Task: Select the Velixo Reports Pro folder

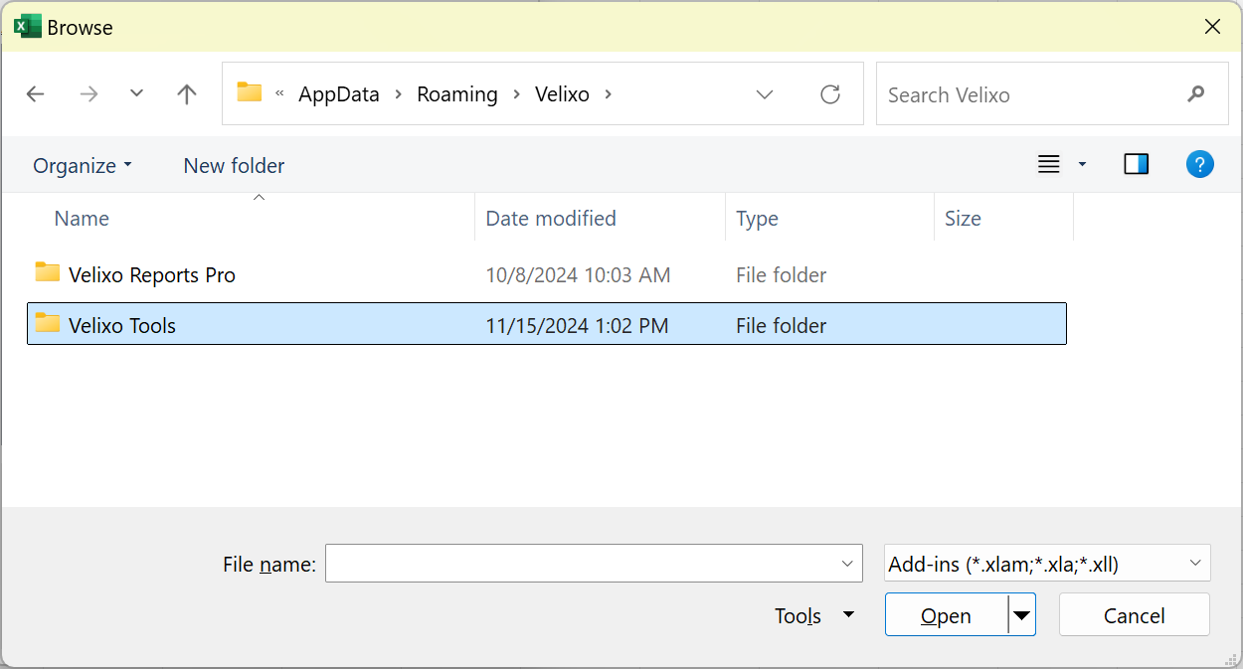Action: [x=547, y=275]
